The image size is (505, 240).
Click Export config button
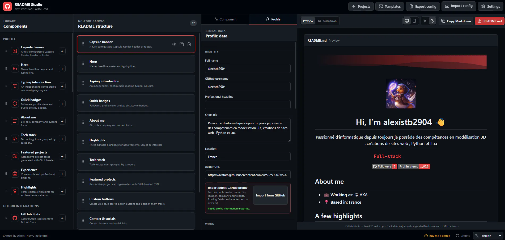pyautogui.click(x=423, y=6)
